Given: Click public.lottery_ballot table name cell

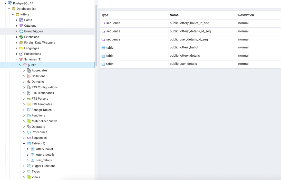Looking at the screenshot, I should pyautogui.click(x=203, y=48).
